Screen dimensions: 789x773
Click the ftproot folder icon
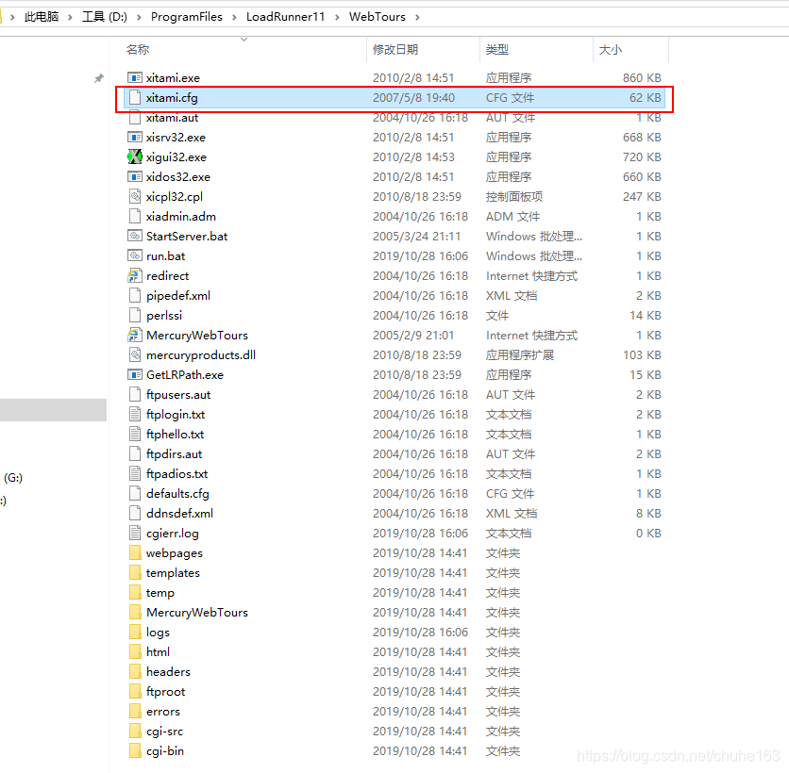coord(134,692)
